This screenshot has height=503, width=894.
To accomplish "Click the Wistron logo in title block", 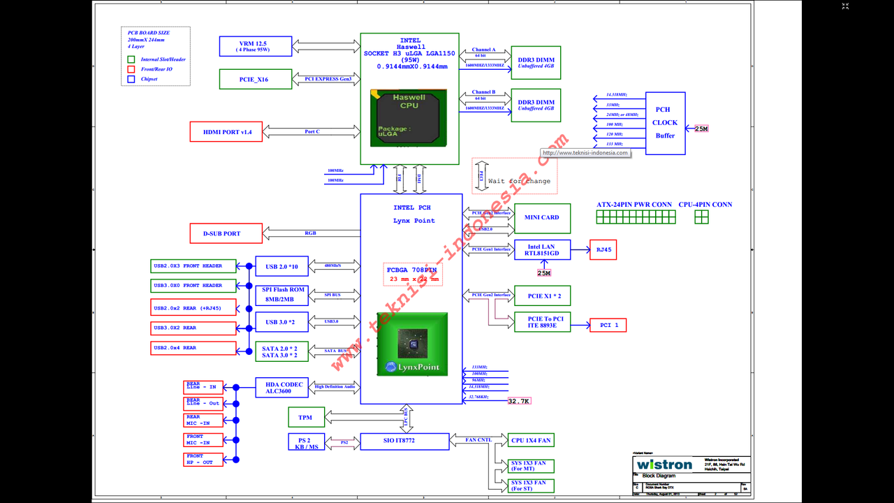I will pyautogui.click(x=664, y=465).
